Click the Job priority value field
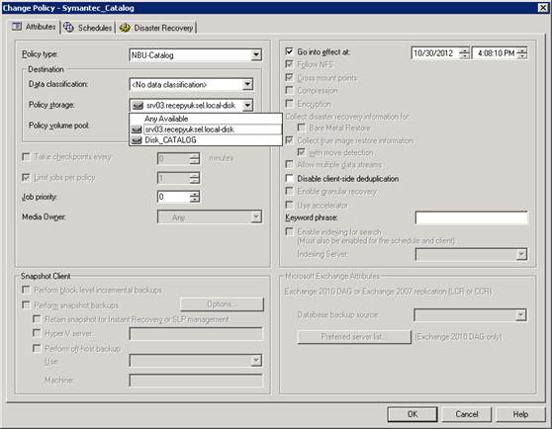Viewport: 552px width, 429px height. (x=174, y=197)
